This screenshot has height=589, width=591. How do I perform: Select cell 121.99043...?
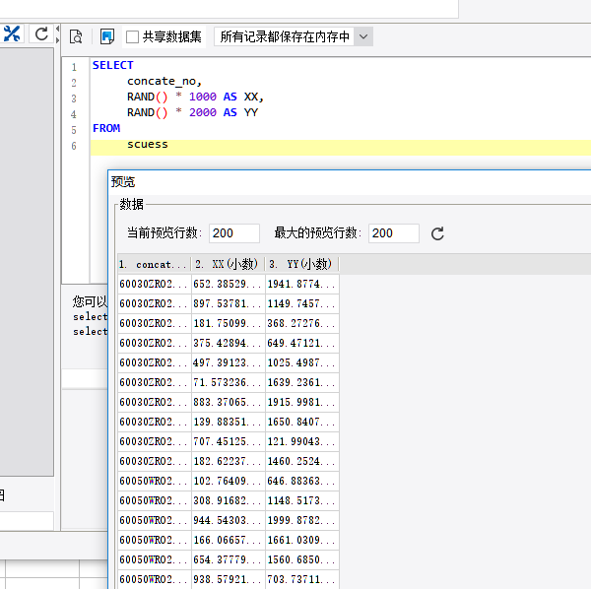[302, 441]
